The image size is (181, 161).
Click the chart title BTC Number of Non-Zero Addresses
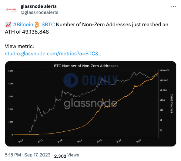(86, 66)
